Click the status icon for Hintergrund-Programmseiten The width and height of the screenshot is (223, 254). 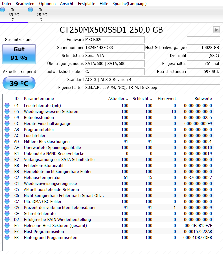click(7, 237)
